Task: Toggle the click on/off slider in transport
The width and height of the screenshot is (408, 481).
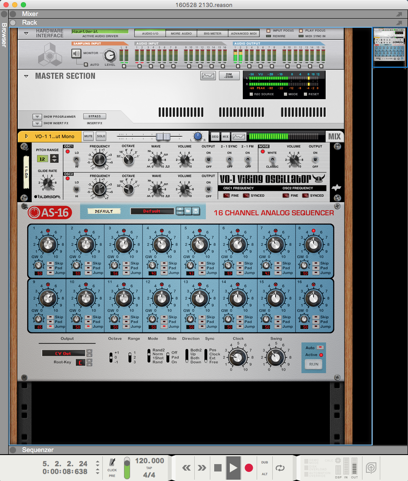Action: [127, 468]
